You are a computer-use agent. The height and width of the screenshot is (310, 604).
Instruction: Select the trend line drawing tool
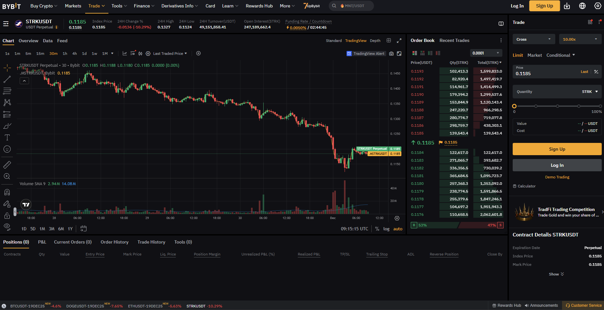7,79
